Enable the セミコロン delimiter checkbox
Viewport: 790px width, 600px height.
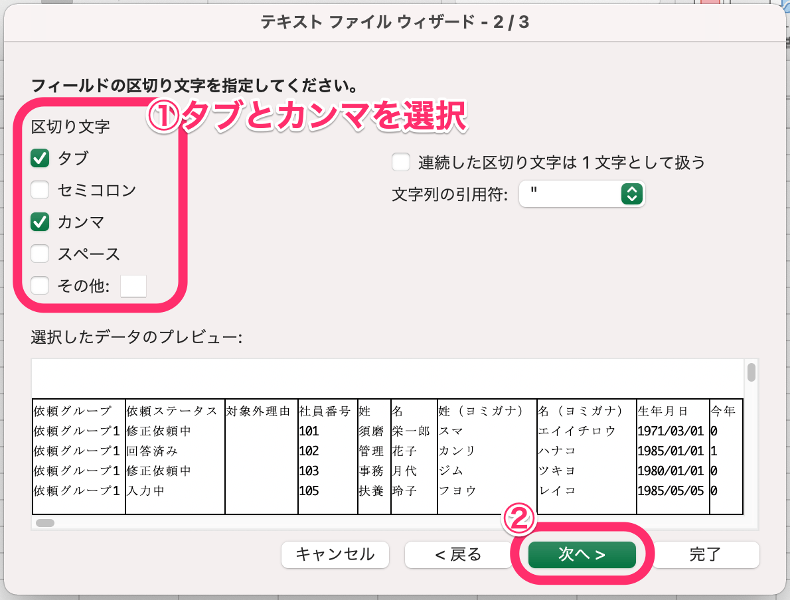point(40,190)
